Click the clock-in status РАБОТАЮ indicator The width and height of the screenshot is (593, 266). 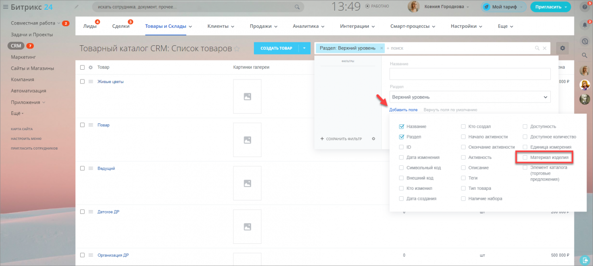click(x=377, y=6)
